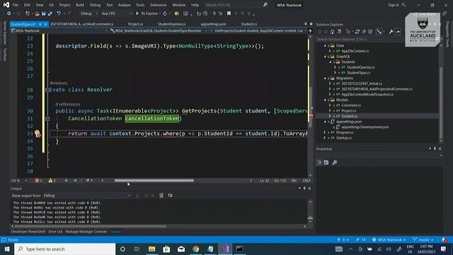Click the search magnifier icon in the title bar

tap(265, 5)
